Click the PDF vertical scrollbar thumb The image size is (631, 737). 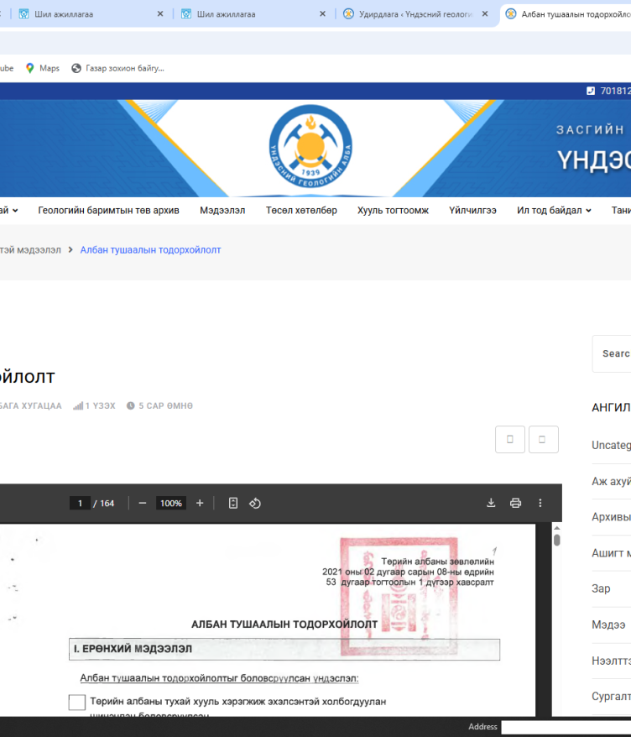click(557, 540)
